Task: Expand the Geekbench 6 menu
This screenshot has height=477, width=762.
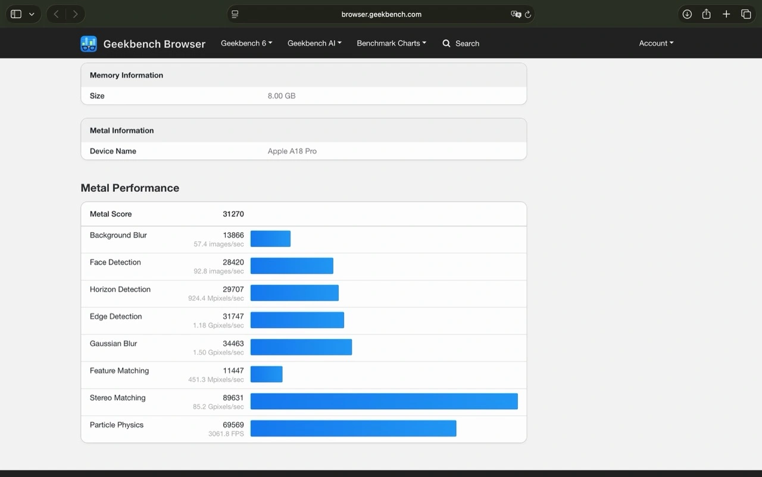Action: point(246,43)
